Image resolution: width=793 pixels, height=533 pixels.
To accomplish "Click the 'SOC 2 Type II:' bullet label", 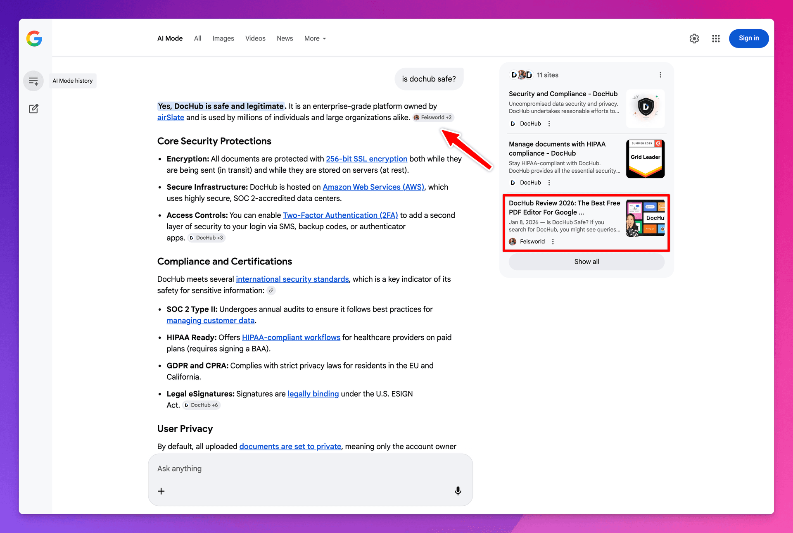I will pos(192,309).
